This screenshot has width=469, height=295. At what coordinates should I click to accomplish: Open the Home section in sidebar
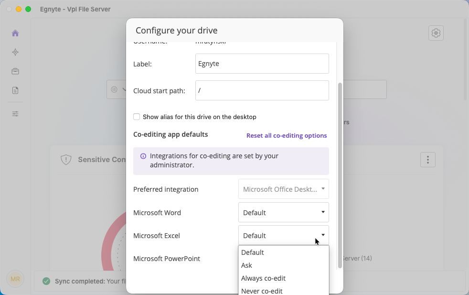tap(15, 33)
